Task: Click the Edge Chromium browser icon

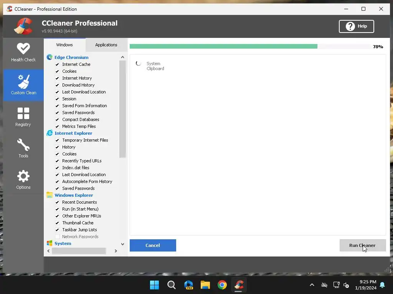Action: point(50,57)
